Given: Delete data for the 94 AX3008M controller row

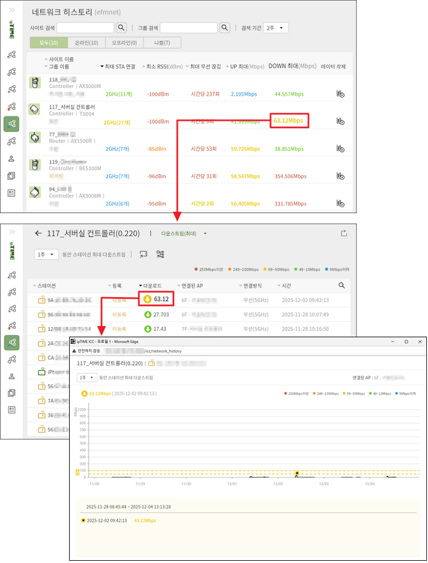Looking at the screenshot, I should tap(341, 203).
